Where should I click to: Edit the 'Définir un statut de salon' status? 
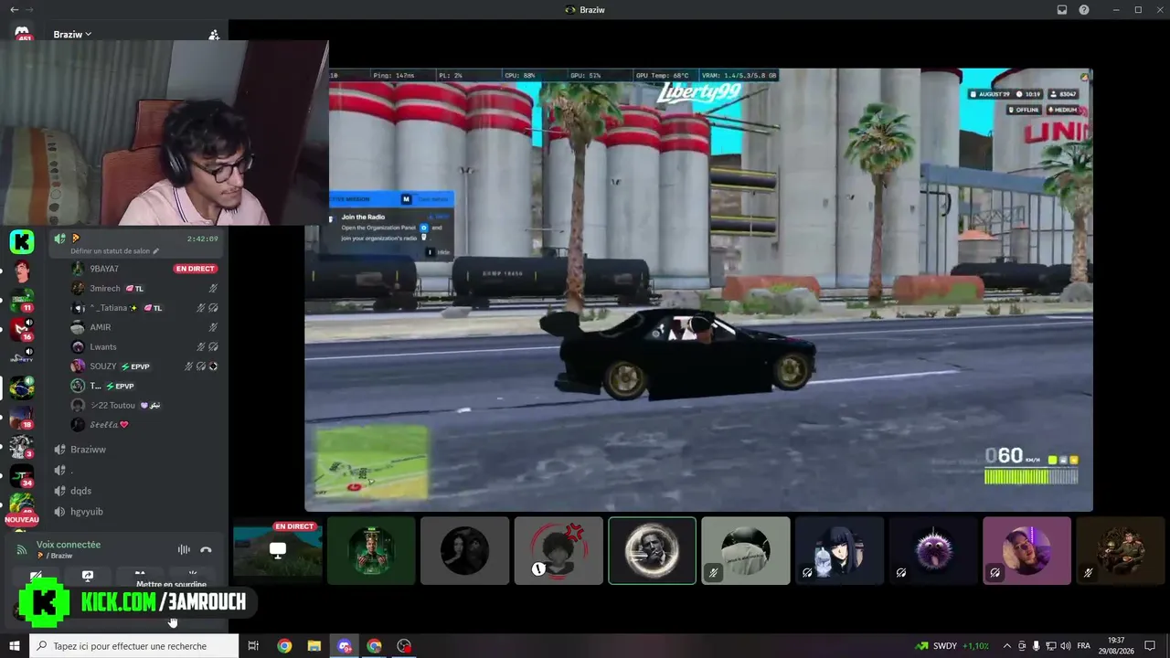point(115,250)
